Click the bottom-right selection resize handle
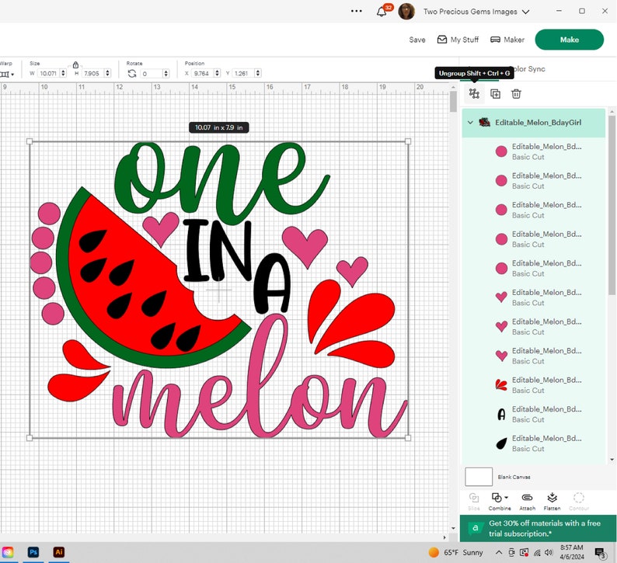617x563 pixels. coord(408,437)
